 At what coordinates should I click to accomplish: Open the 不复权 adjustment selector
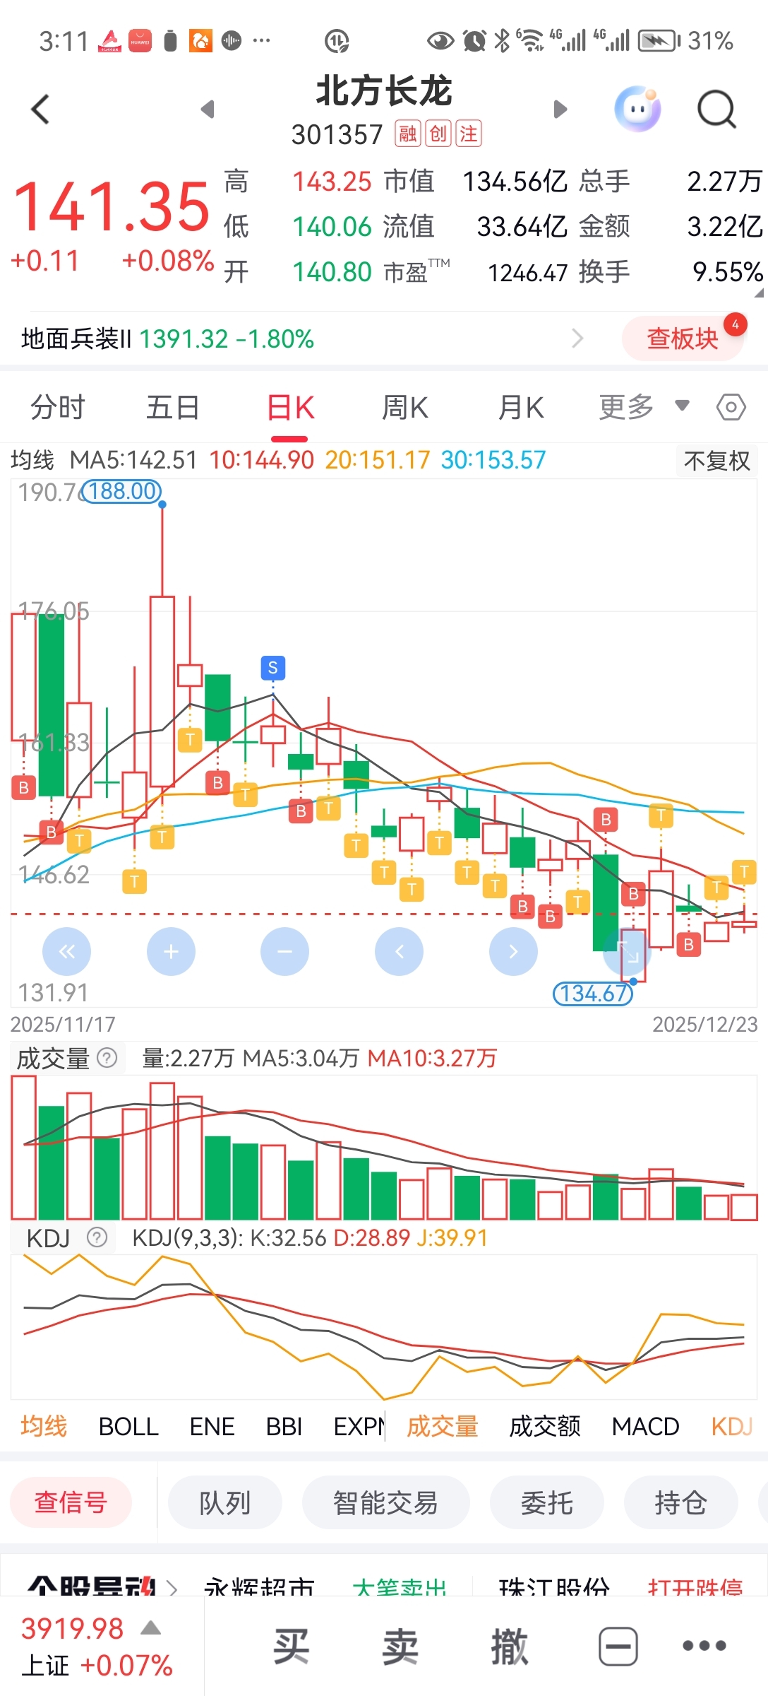(716, 461)
